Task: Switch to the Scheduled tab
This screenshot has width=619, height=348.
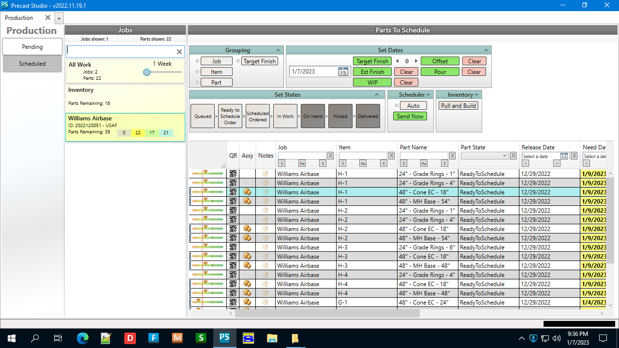Action: (x=32, y=64)
